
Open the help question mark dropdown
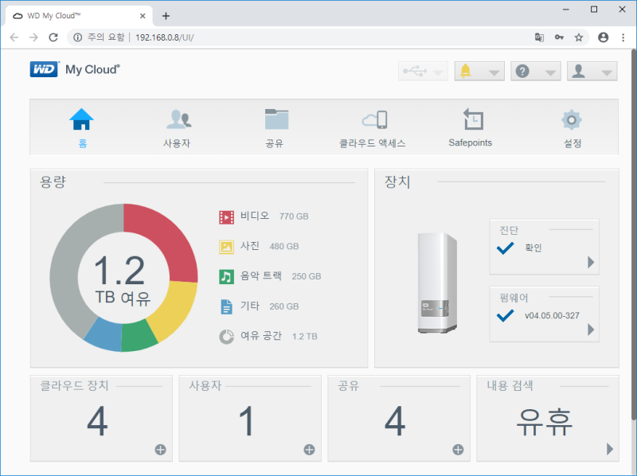[536, 72]
